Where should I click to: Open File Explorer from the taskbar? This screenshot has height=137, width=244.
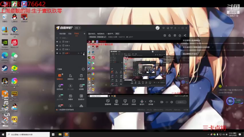60,134
